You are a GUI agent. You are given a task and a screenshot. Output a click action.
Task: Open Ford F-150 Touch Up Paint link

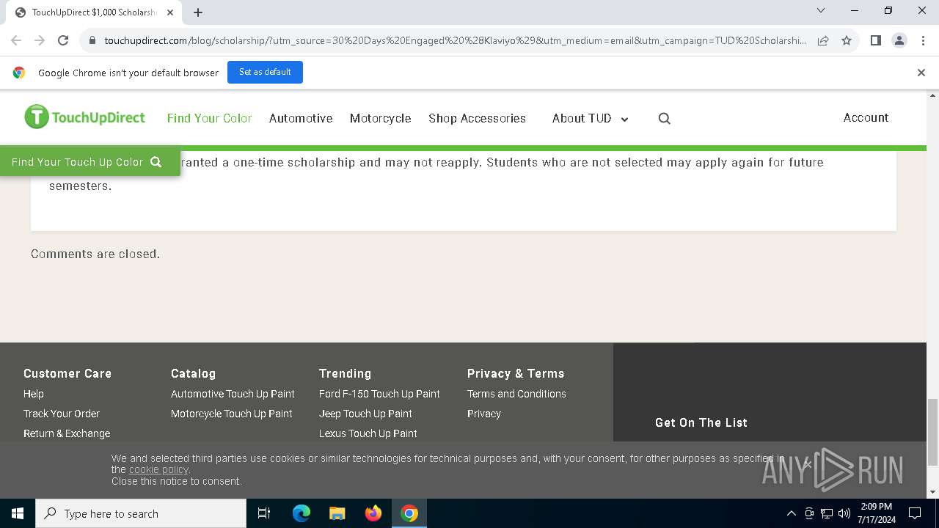click(379, 394)
